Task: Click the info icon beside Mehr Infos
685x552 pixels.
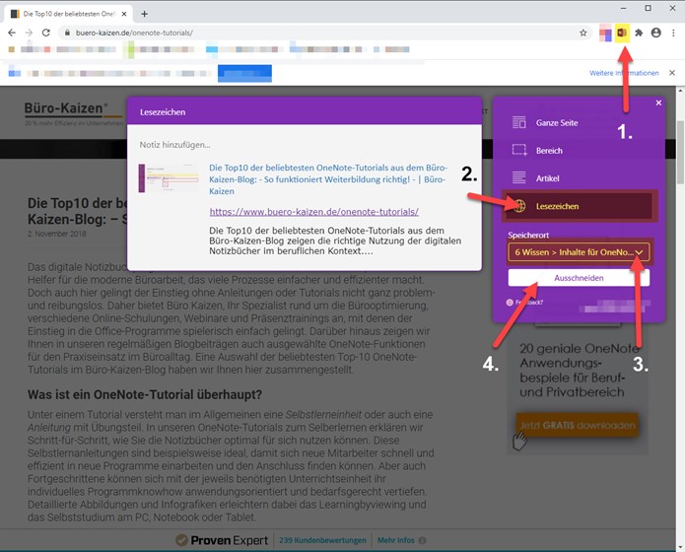Action: [422, 540]
